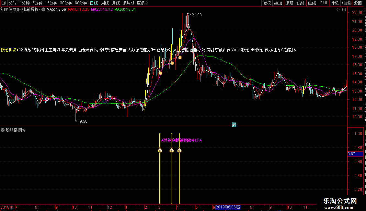The width and height of the screenshot is (366, 211).
Task: Click the AI智能体 concept tag
Action: point(288,50)
